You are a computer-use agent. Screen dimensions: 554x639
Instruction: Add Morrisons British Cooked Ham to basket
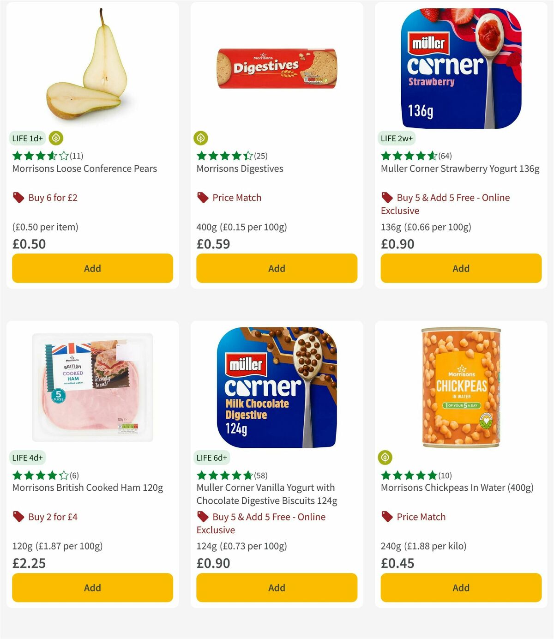point(92,588)
